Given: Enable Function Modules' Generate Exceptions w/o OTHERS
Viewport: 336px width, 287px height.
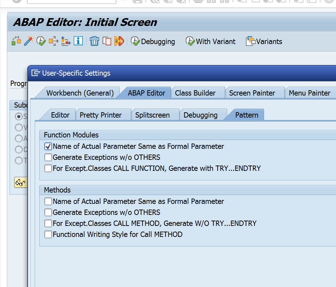Looking at the screenshot, I should (x=48, y=157).
